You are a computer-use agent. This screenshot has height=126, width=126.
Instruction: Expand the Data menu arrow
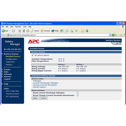pyautogui.click(x=2, y=72)
